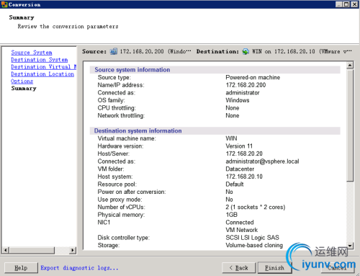
Task: Click Export diagnostic logs link
Action: [79, 267]
